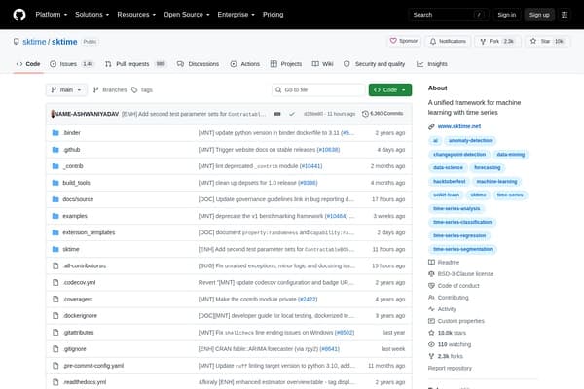
Task: Open the .dockerignore file icon
Action: coord(55,316)
